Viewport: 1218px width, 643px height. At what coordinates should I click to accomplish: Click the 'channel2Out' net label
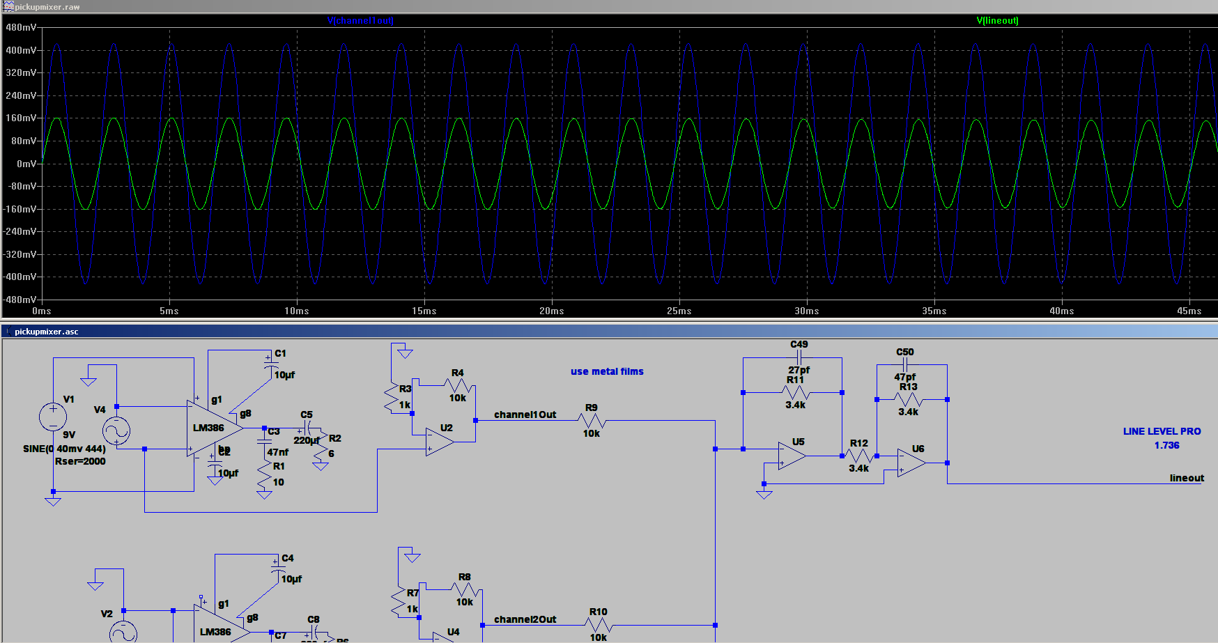point(525,619)
